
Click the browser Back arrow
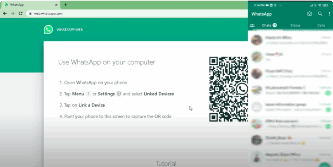(5, 13)
